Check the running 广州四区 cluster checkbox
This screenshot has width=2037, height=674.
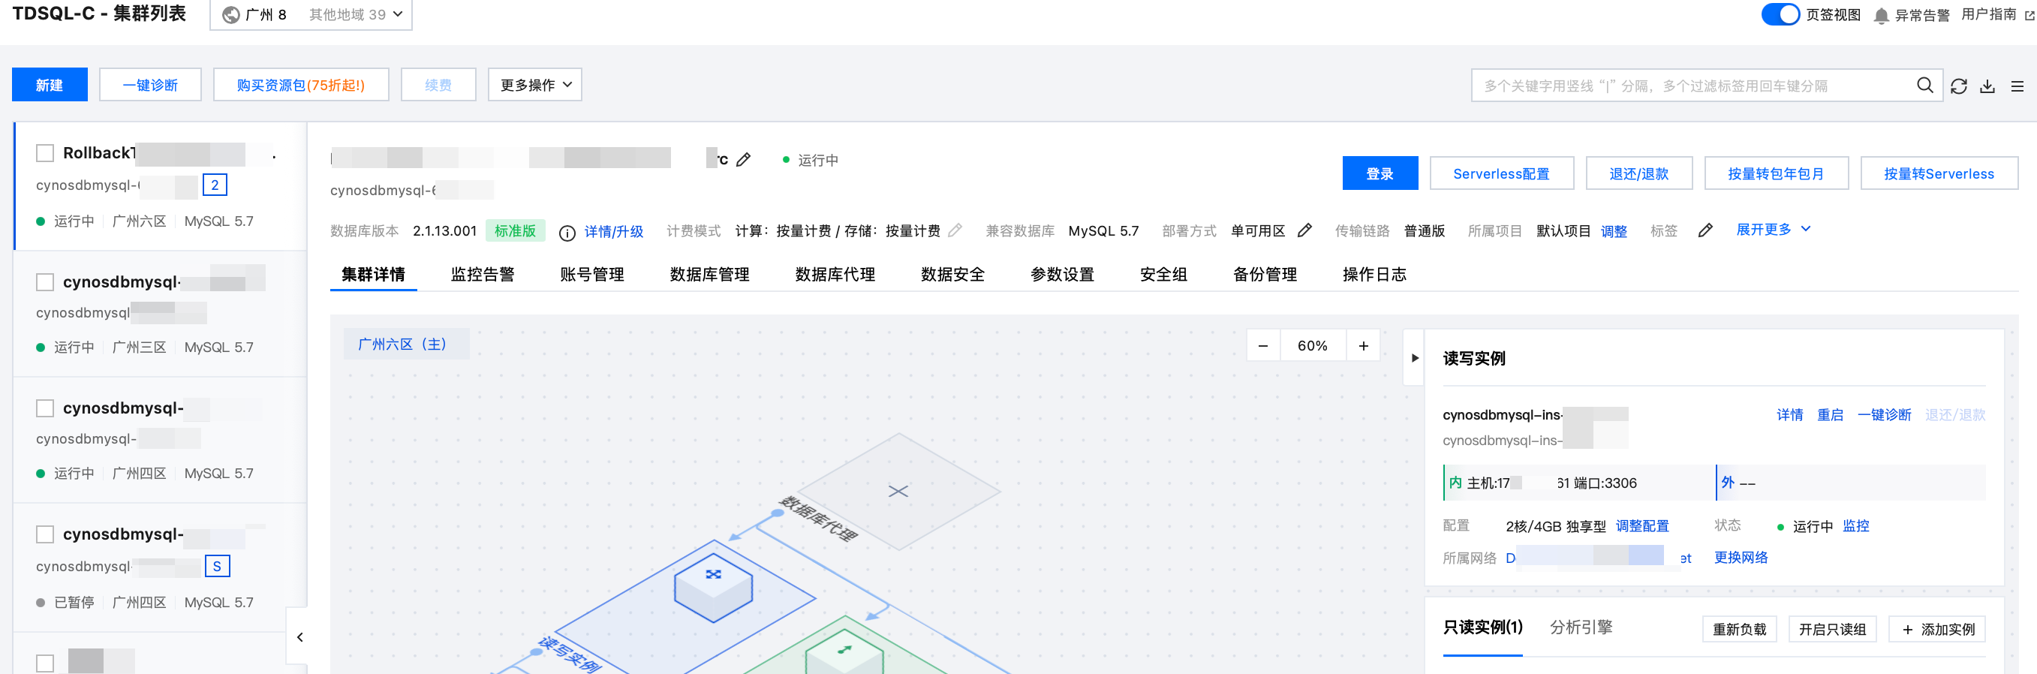tap(45, 408)
